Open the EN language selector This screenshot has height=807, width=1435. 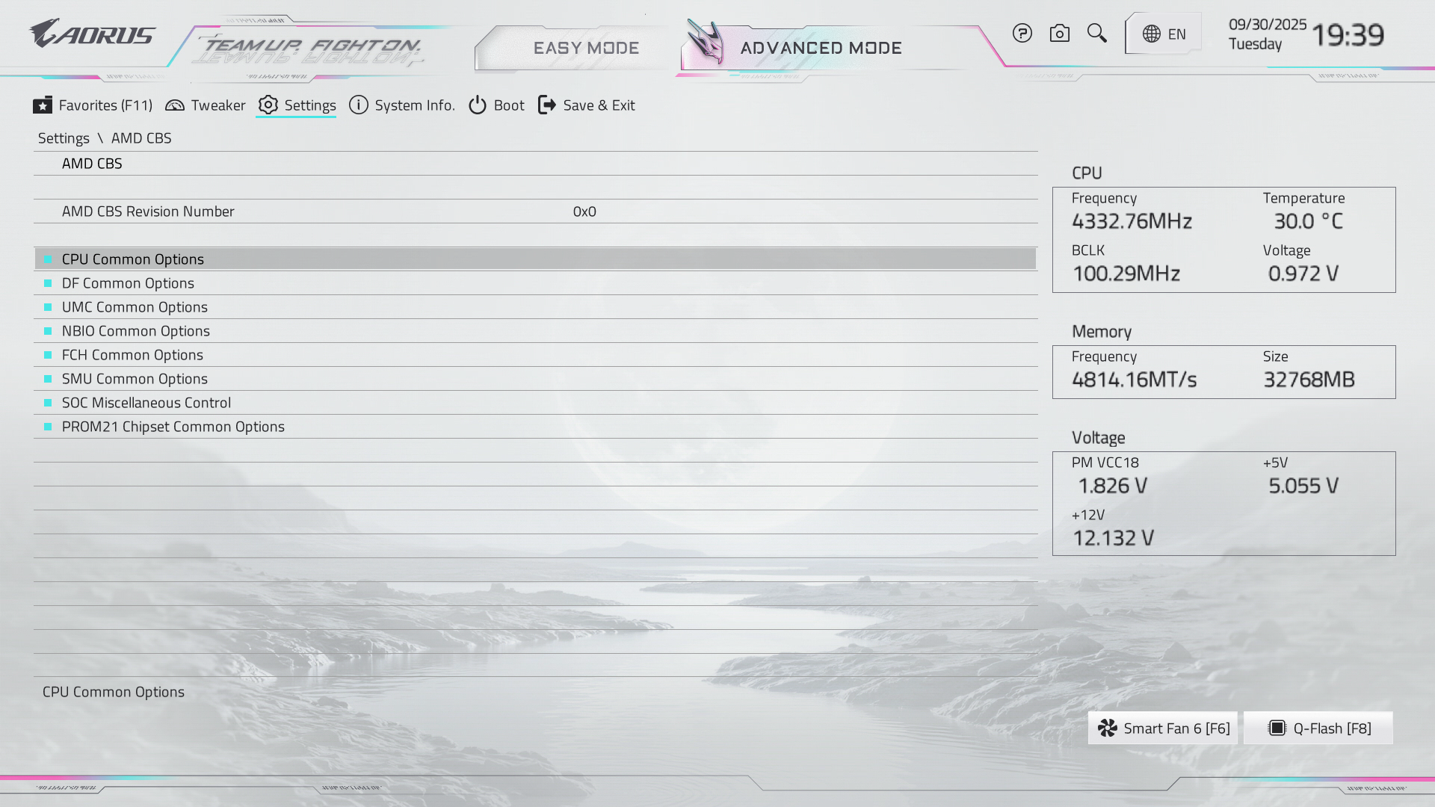[1164, 34]
